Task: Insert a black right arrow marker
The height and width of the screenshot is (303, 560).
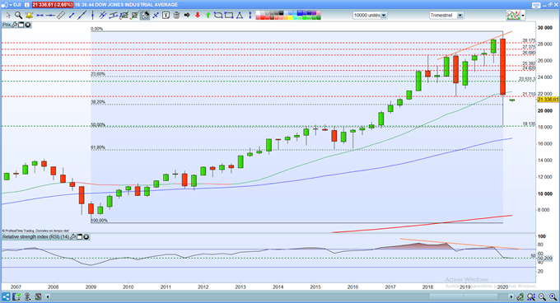Action: tap(187, 16)
